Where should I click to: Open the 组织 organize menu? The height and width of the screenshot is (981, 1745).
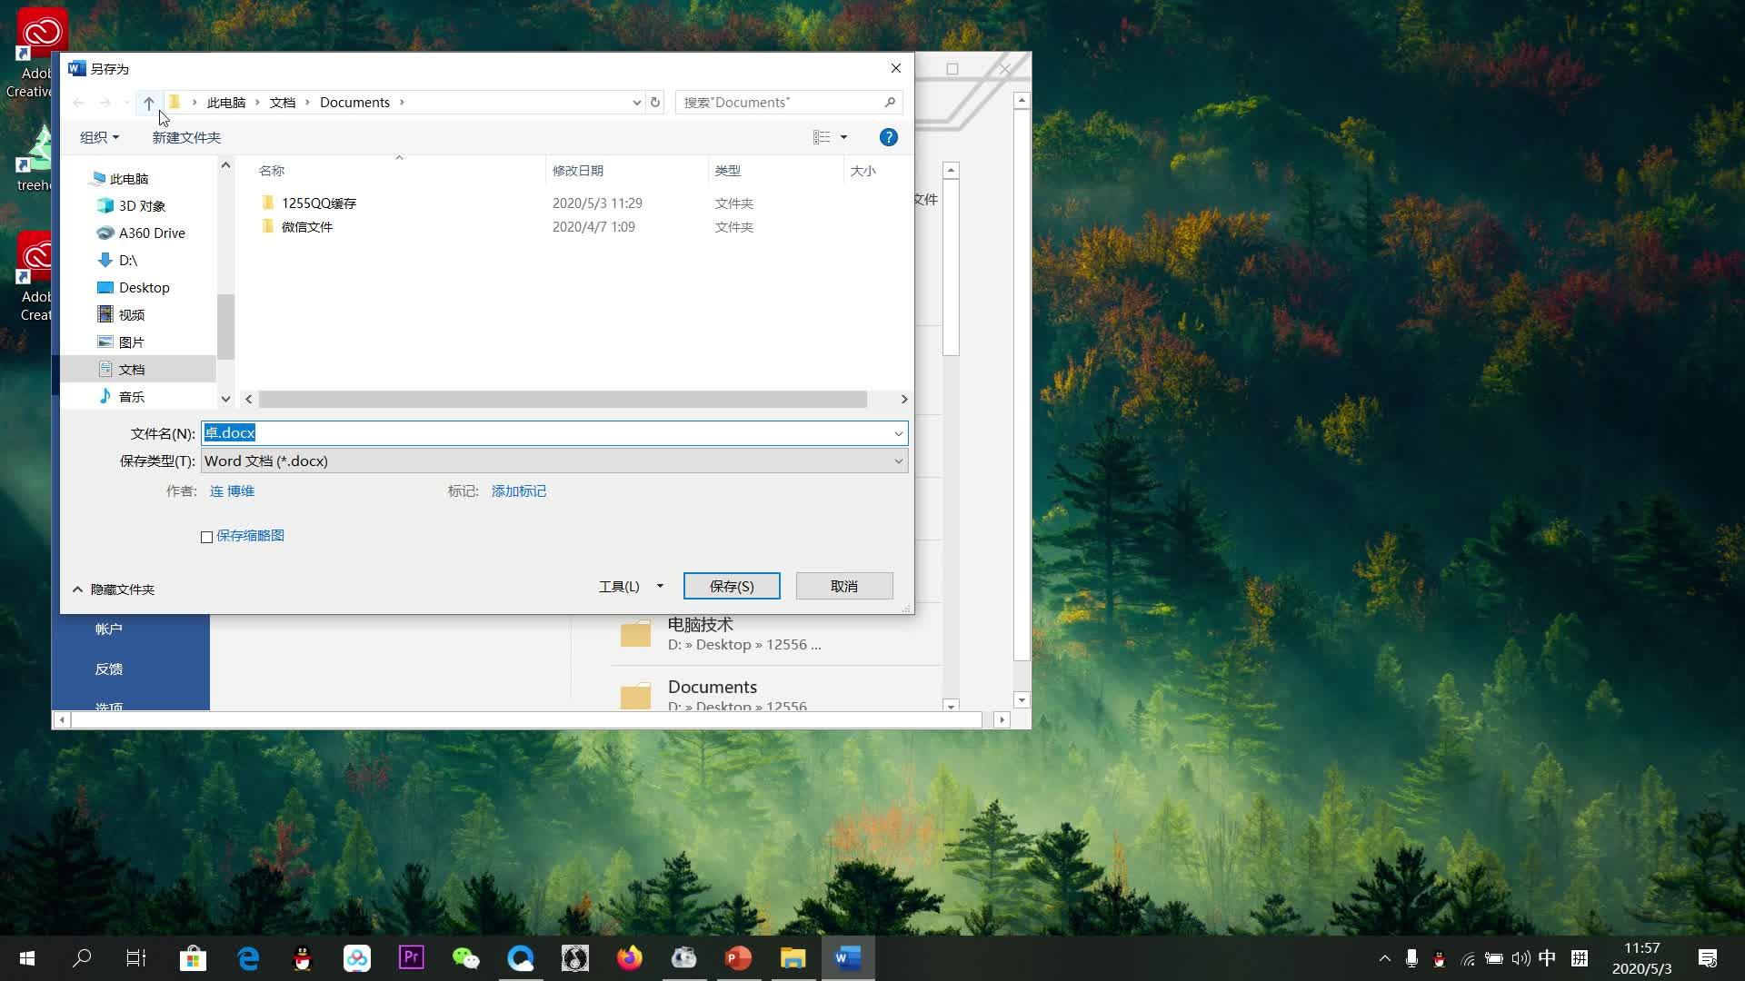[99, 137]
